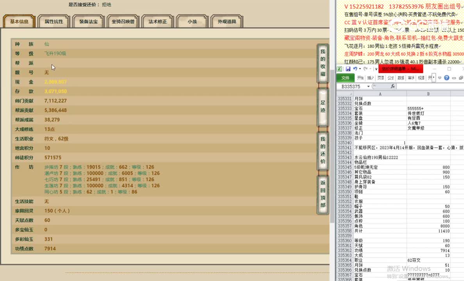
Task: Click the Excel application logo icon
Action: 339,69
